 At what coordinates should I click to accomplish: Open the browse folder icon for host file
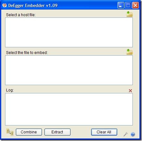[x=130, y=14]
